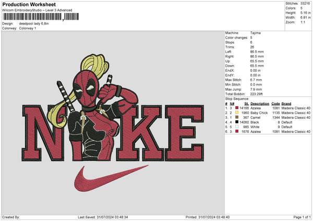Click the 'Production Worksheet' title
313x221 pixels.
[x=29, y=4]
